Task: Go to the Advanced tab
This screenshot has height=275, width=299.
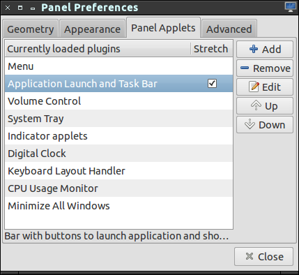Action: point(229,29)
